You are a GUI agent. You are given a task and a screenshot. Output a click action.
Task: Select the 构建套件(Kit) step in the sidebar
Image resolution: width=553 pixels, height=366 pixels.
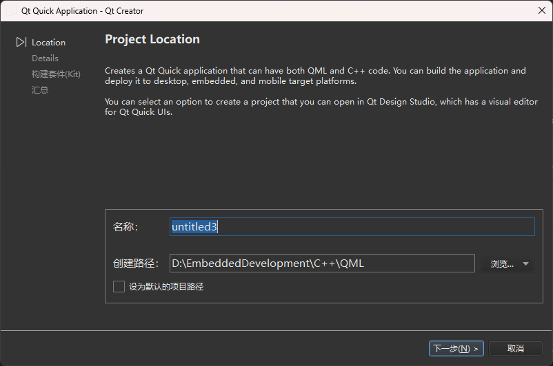click(x=56, y=74)
